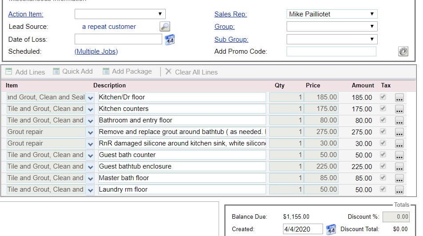This screenshot has height=236, width=423.
Task: Expand the Sub Group dropdown
Action: coord(332,39)
